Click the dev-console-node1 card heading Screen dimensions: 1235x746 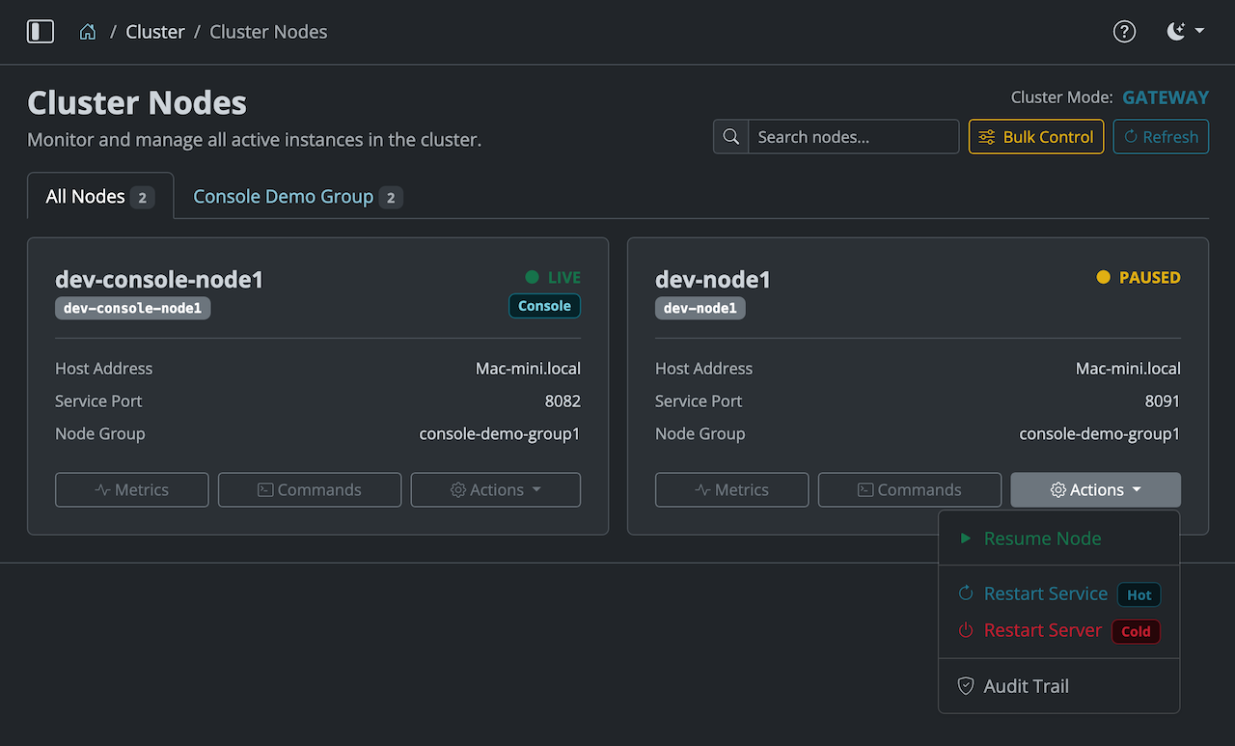[x=159, y=279]
